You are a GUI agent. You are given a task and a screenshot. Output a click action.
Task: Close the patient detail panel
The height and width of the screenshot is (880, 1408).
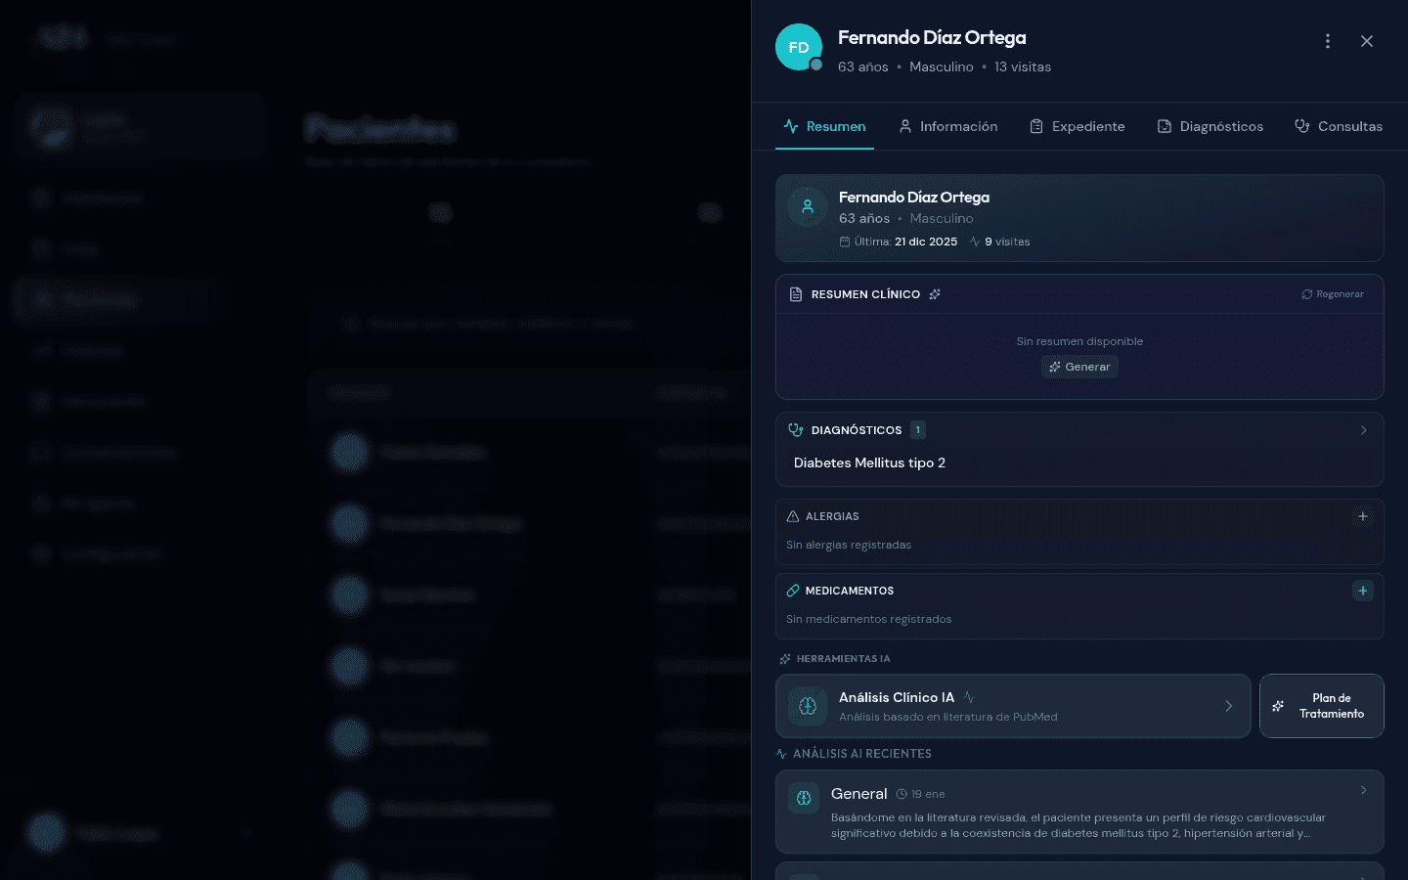coord(1367,41)
